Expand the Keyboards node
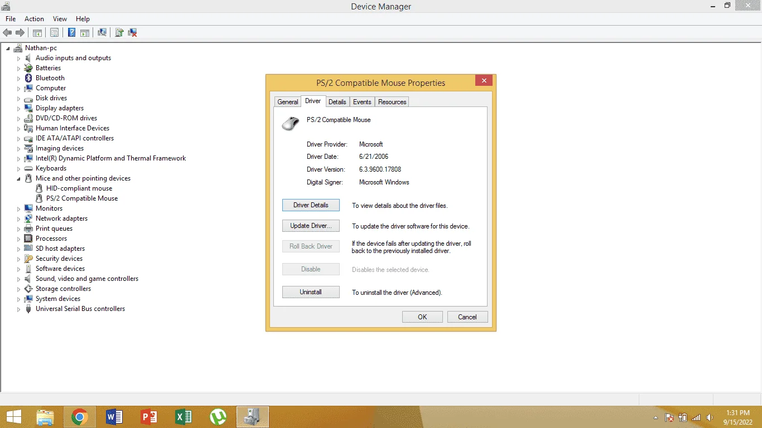The width and height of the screenshot is (762, 428). click(18, 169)
